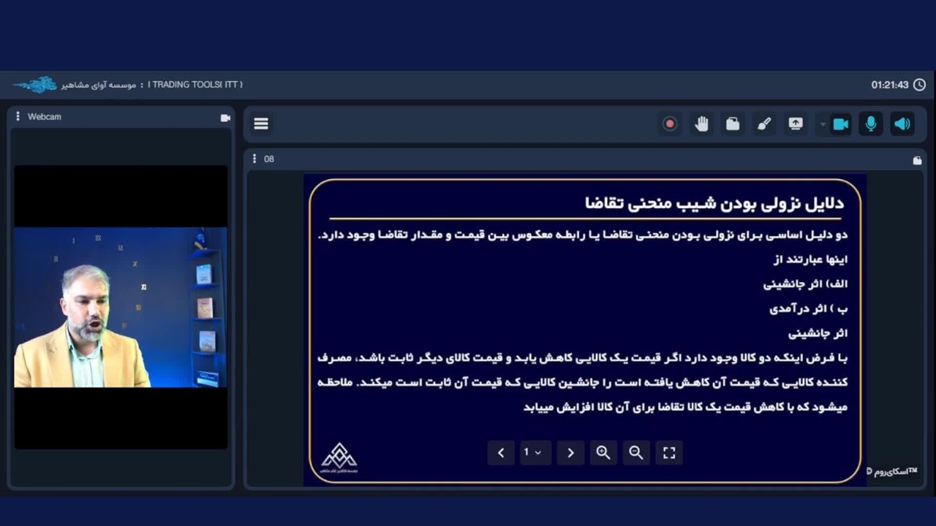Zoom in on the slide
The height and width of the screenshot is (526, 936).
603,453
